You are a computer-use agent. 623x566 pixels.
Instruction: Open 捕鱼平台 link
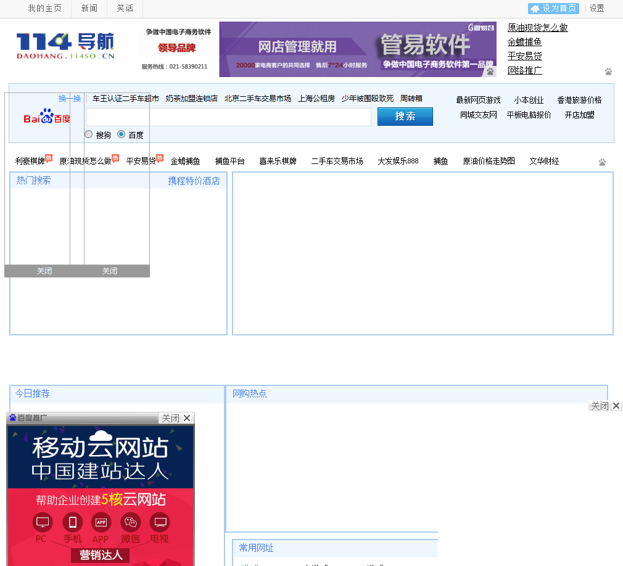pos(229,162)
